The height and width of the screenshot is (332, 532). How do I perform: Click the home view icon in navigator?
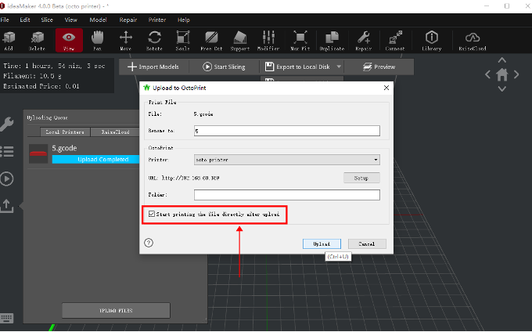click(x=502, y=74)
